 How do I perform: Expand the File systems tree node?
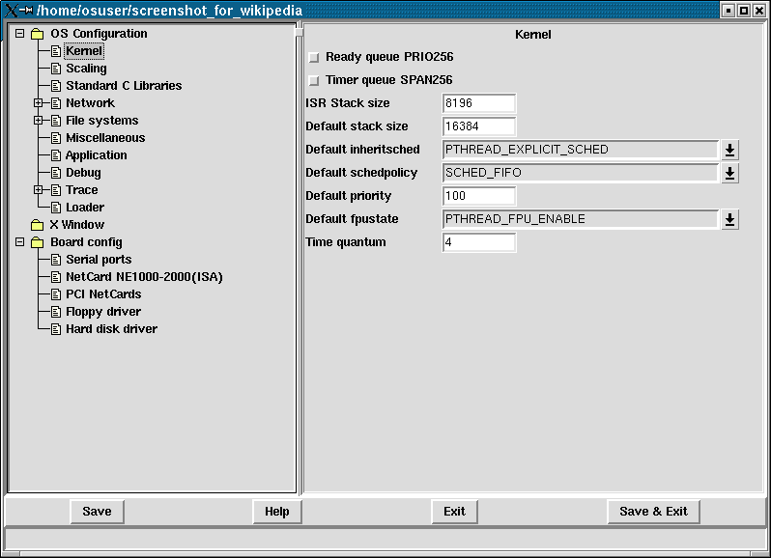pyautogui.click(x=39, y=121)
